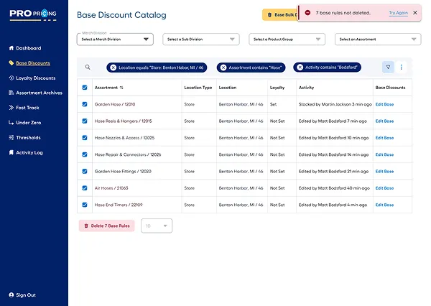Click the red error icon in notification

307,13
